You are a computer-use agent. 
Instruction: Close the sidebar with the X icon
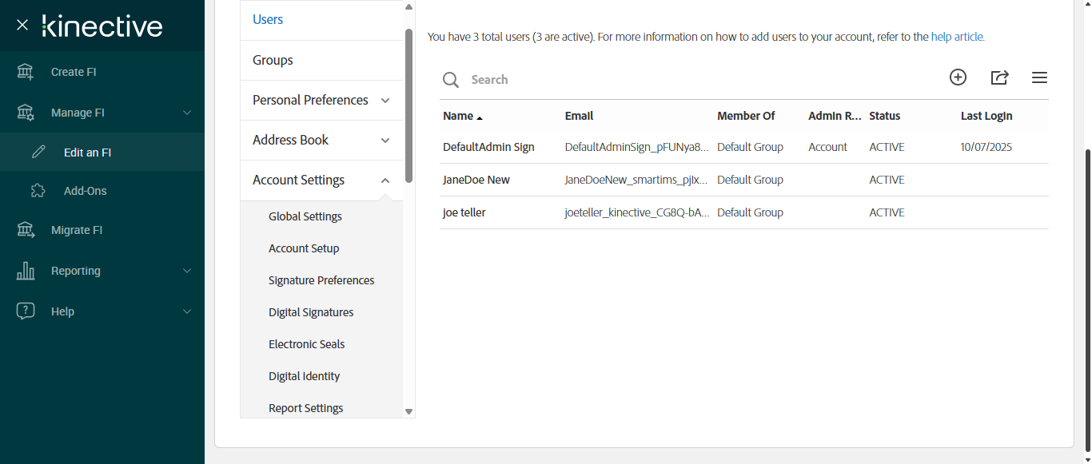22,25
